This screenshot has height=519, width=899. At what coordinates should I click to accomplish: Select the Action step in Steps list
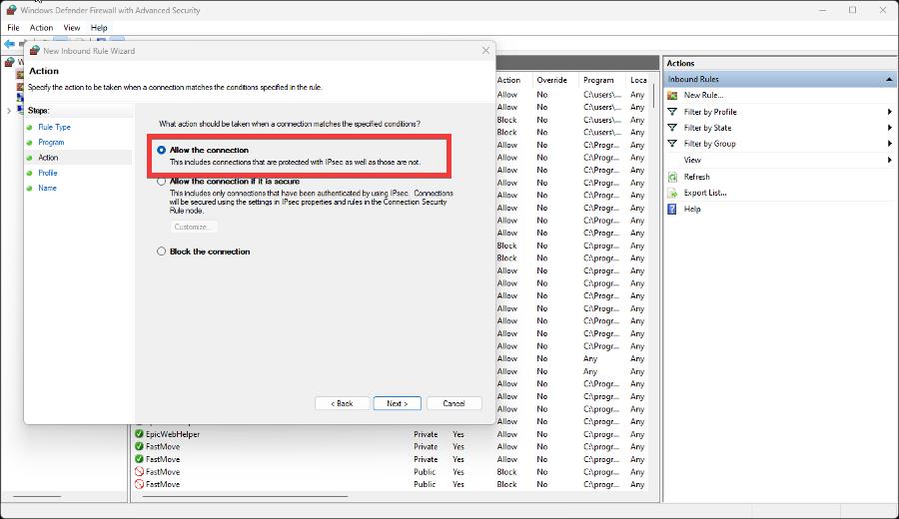pos(48,158)
